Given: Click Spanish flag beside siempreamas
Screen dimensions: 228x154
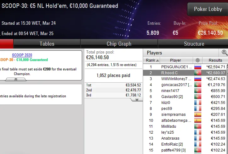Looking at the screenshot, I should [x=197, y=115].
